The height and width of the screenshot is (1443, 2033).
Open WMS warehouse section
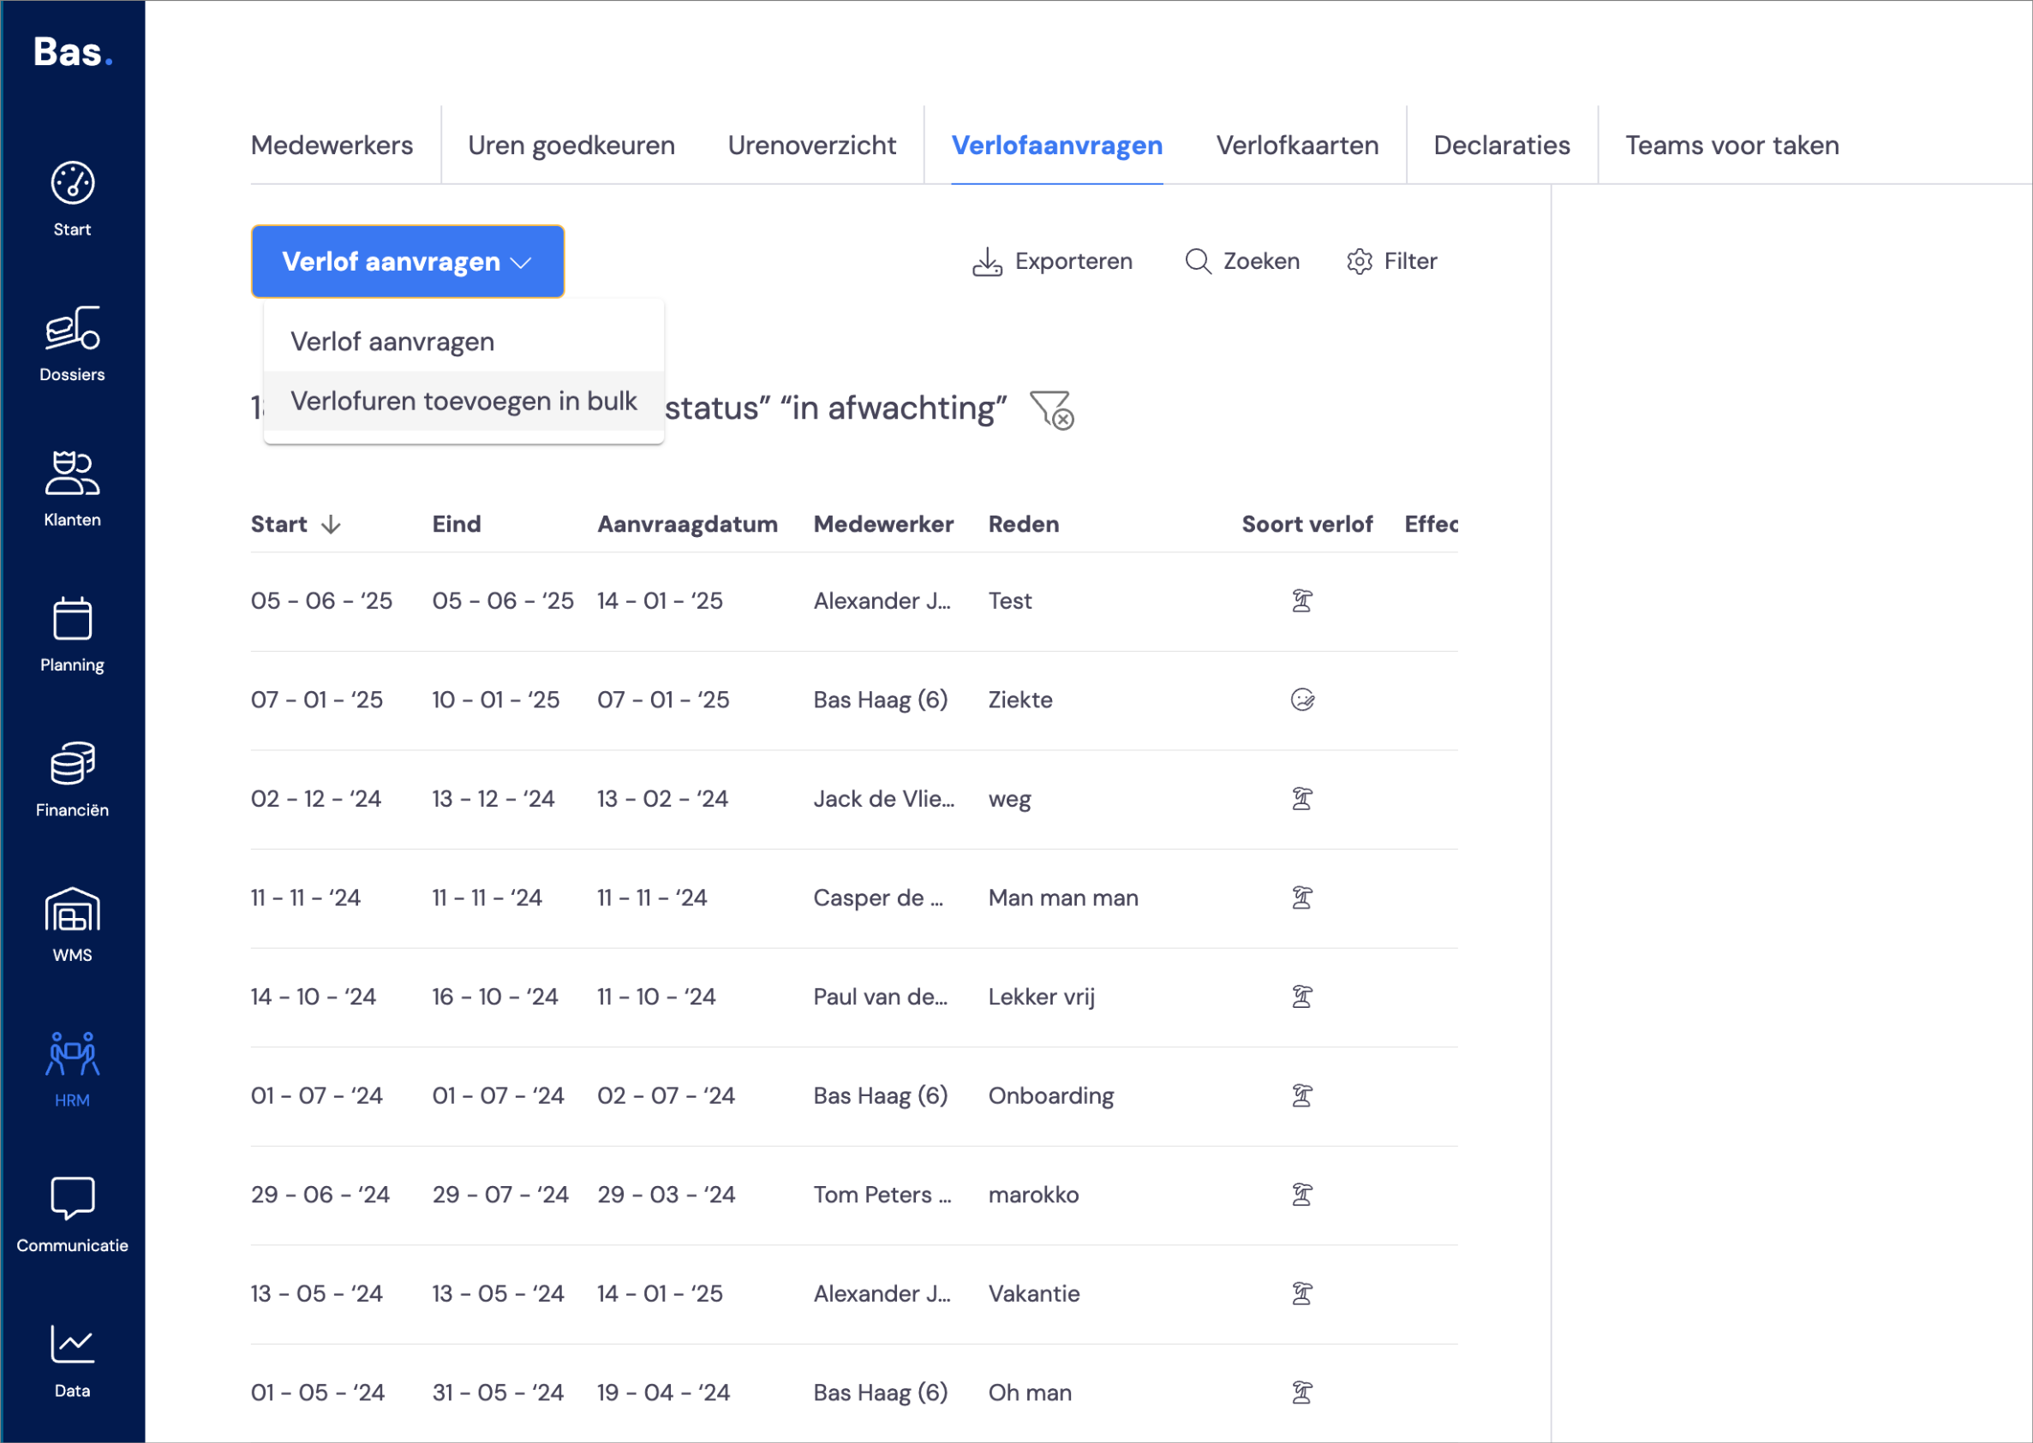pyautogui.click(x=72, y=925)
